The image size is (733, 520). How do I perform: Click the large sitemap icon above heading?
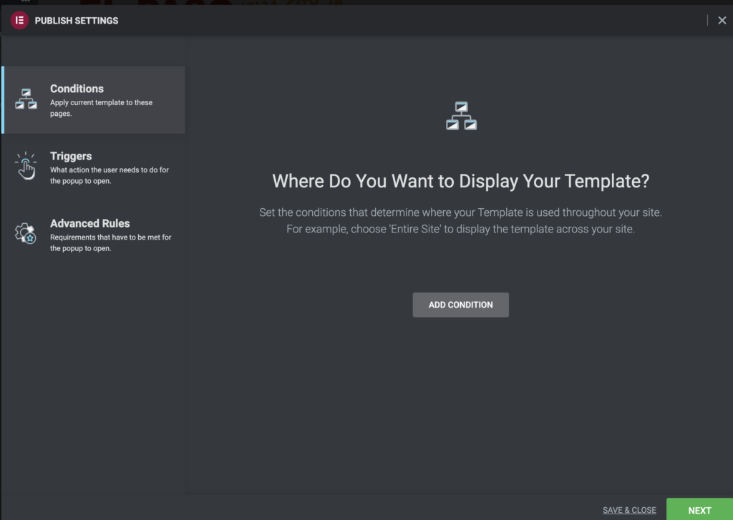pos(461,115)
